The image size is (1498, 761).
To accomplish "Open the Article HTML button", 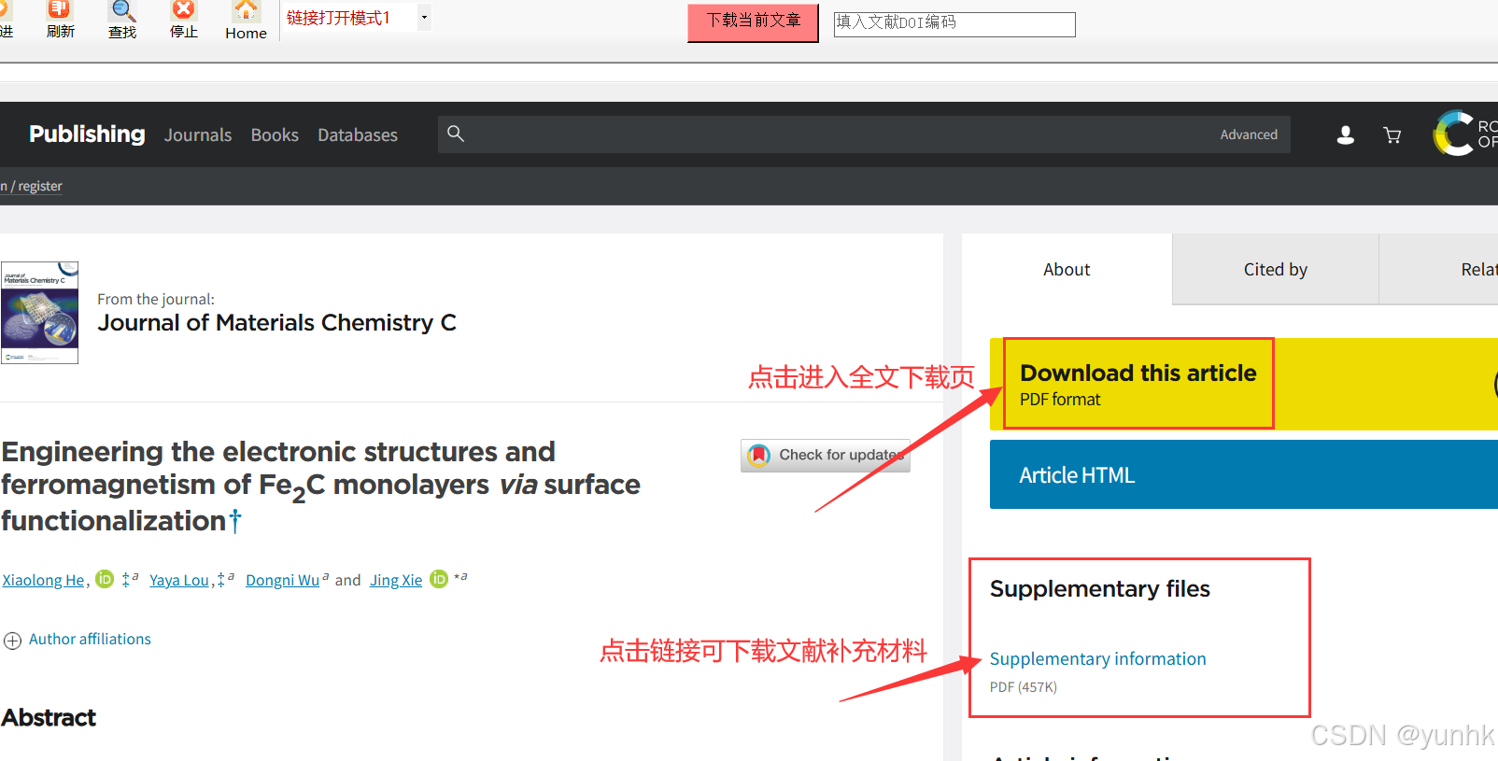I will (1244, 474).
